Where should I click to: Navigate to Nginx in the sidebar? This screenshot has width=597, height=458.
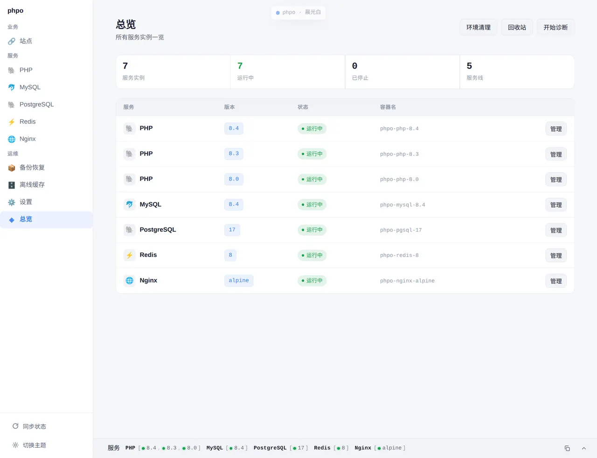point(47,139)
